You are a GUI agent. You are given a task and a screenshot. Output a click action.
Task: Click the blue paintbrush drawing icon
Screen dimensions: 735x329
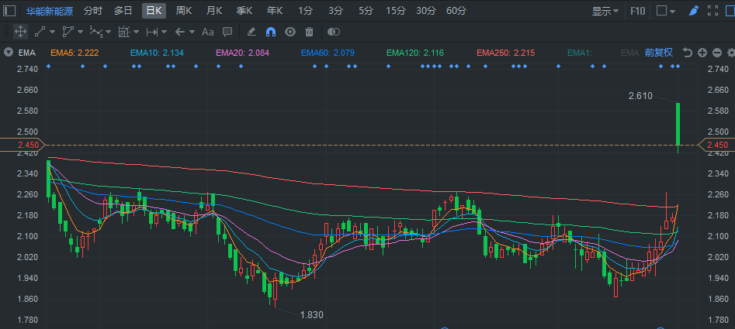pos(693,11)
